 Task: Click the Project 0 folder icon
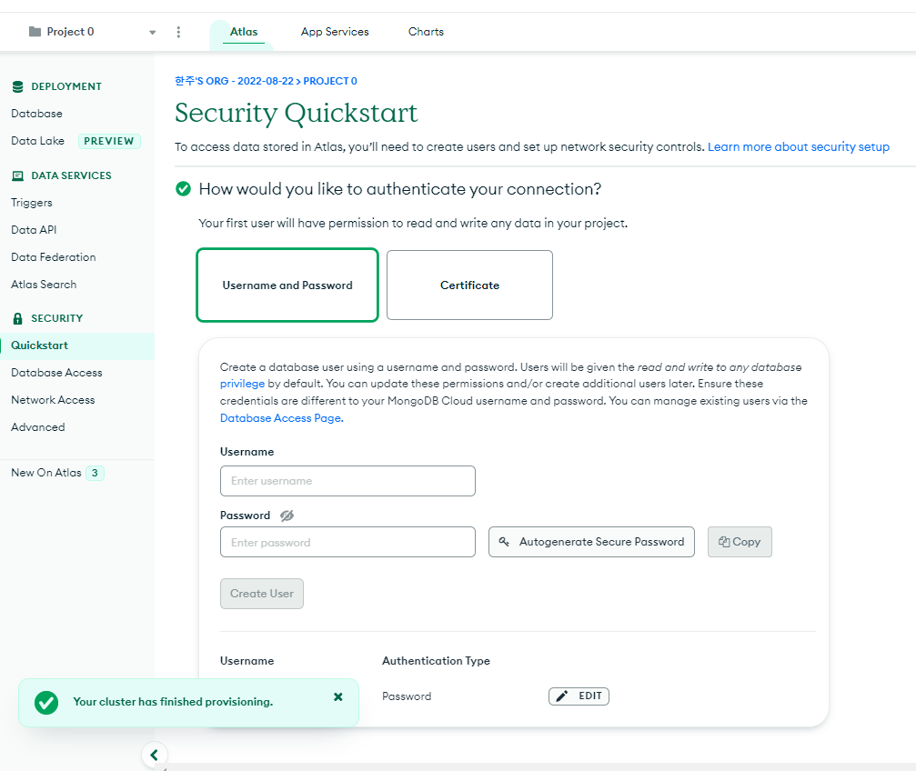click(x=35, y=32)
